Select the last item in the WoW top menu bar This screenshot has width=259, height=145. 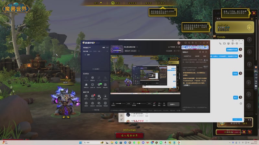163,3
